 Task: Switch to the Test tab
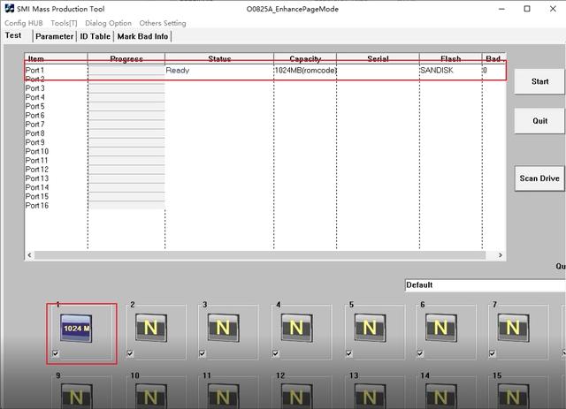coord(13,35)
